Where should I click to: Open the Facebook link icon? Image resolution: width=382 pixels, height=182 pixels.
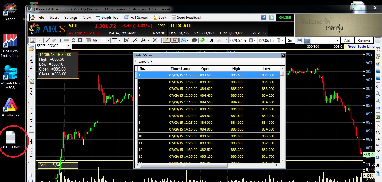tap(264, 18)
